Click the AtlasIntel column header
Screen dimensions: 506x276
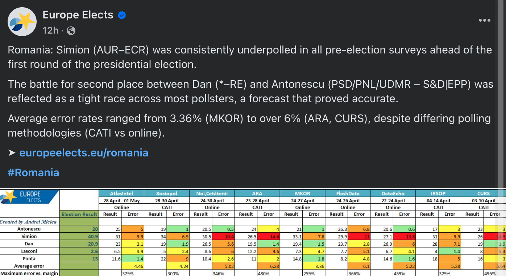point(121,194)
